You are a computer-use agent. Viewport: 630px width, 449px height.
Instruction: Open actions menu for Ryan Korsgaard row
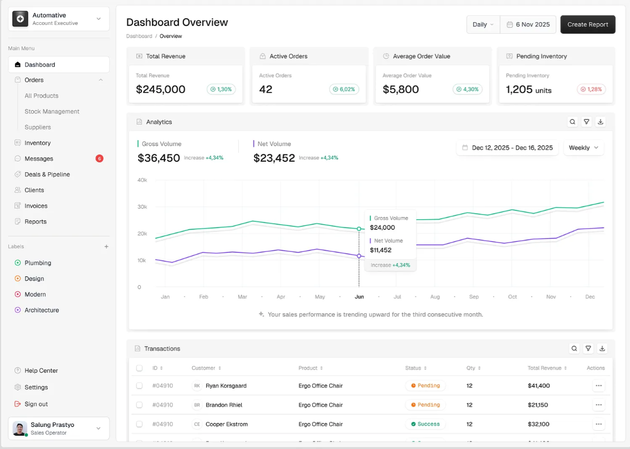pos(598,385)
